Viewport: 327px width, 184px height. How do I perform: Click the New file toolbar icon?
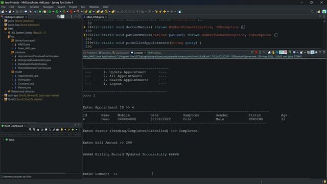tap(3, 12)
